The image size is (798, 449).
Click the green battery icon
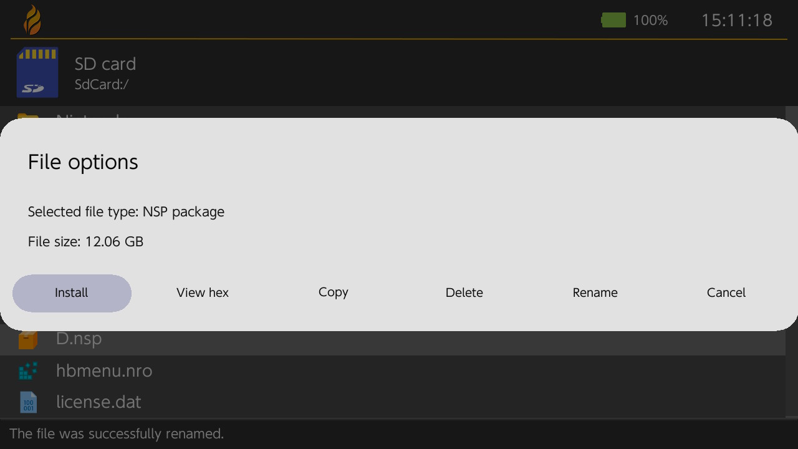click(613, 21)
